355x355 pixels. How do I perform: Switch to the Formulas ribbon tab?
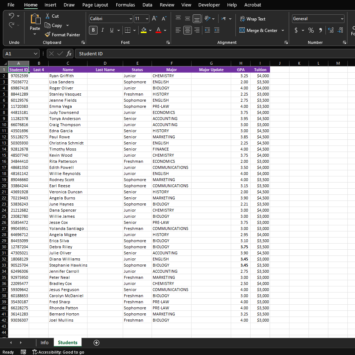tap(125, 5)
